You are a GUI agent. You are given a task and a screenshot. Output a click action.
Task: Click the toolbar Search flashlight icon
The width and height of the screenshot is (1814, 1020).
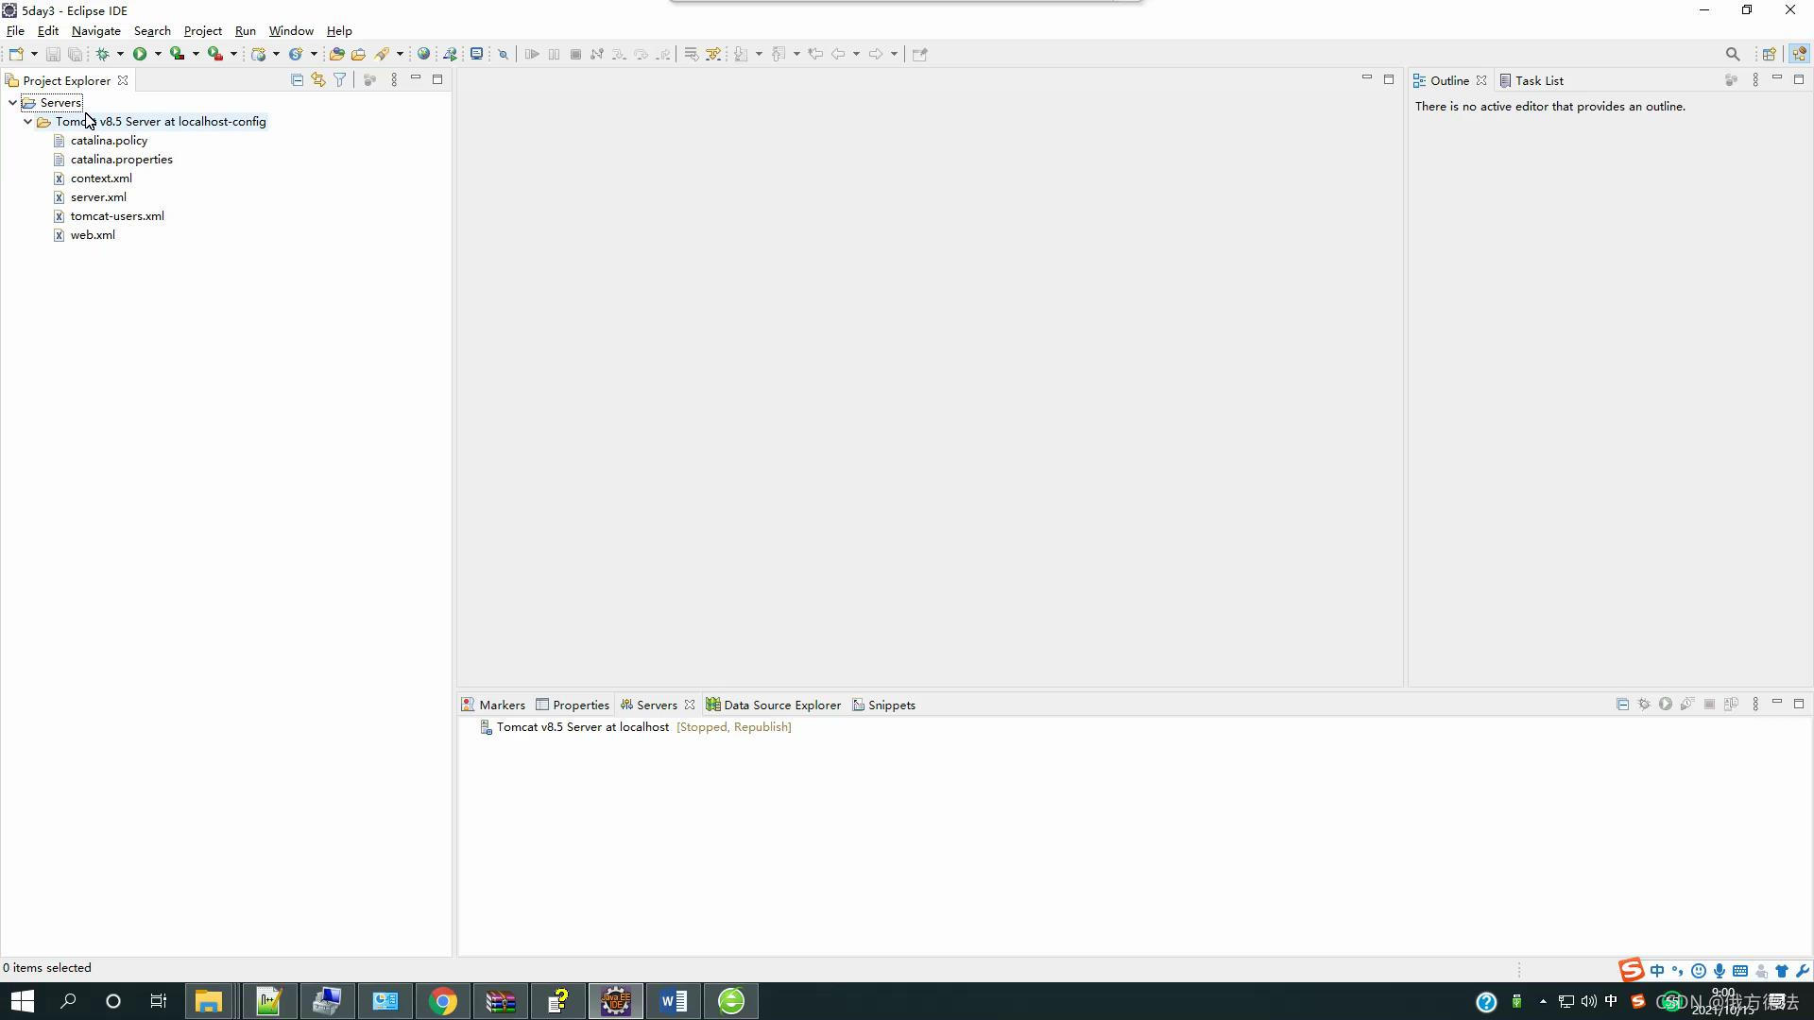(x=382, y=54)
